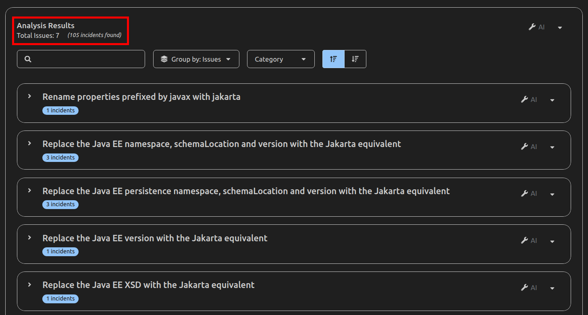Open AI options arrow for persistence namespace issue
This screenshot has width=588, height=315.
(x=552, y=194)
